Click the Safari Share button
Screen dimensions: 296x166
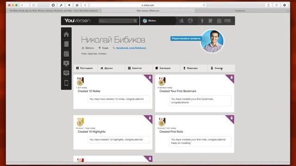pyautogui.click(x=268, y=5)
